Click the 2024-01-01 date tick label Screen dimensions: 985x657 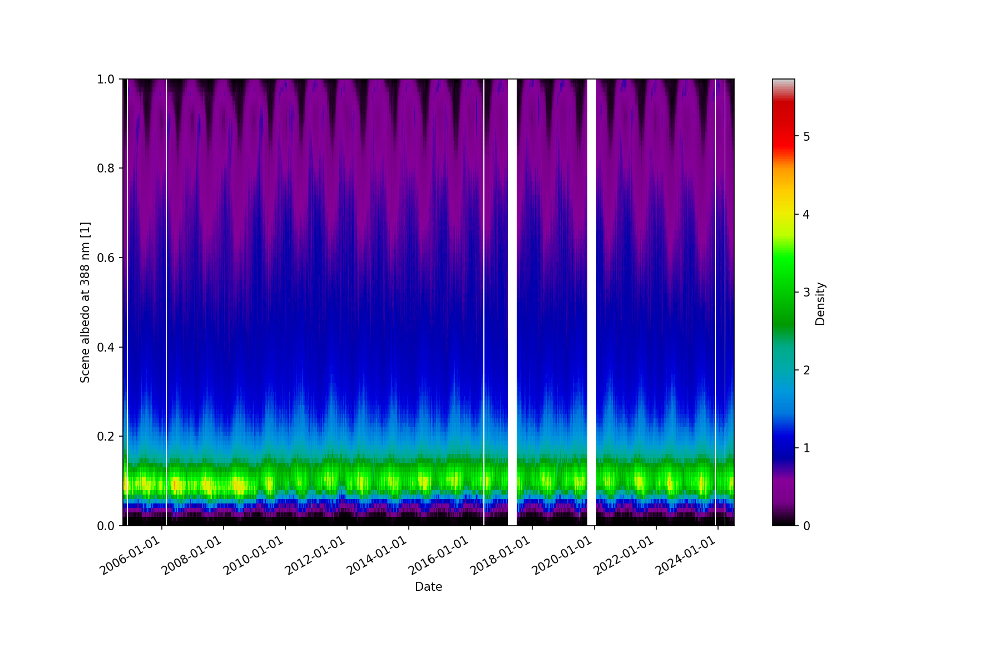(686, 556)
